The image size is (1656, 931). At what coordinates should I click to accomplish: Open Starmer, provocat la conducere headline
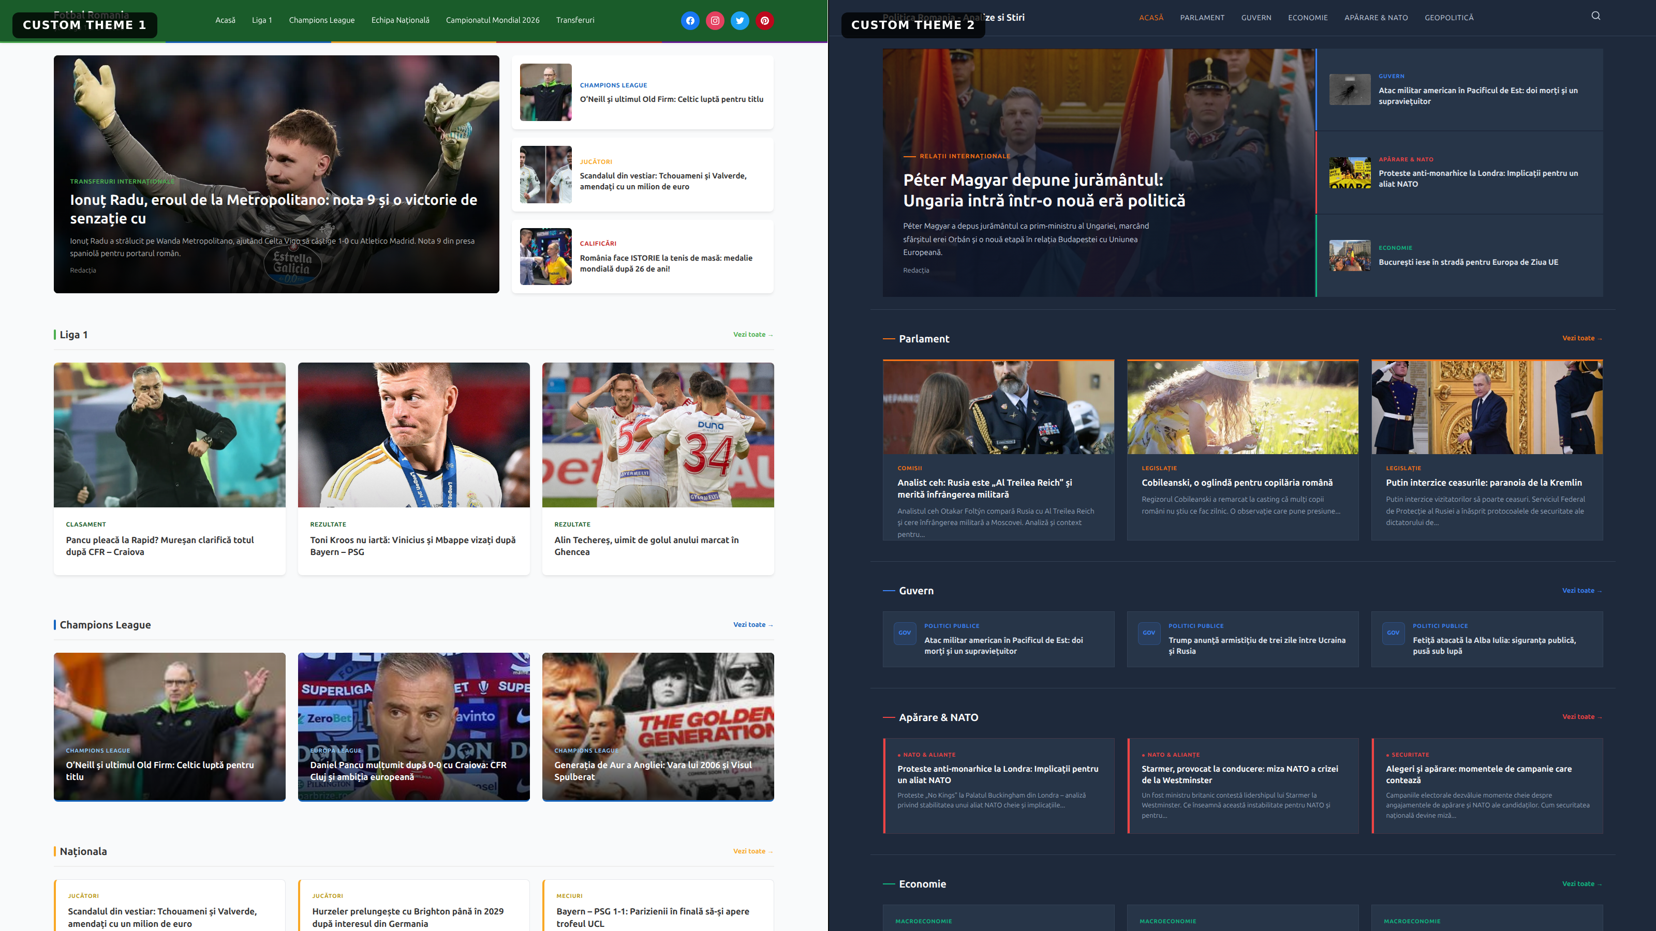(1239, 774)
